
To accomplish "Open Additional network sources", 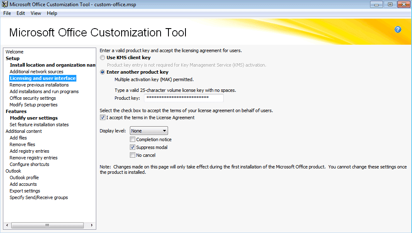I will (37, 72).
